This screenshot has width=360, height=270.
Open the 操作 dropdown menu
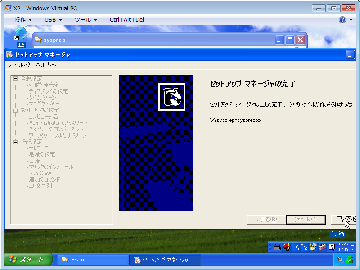point(23,20)
